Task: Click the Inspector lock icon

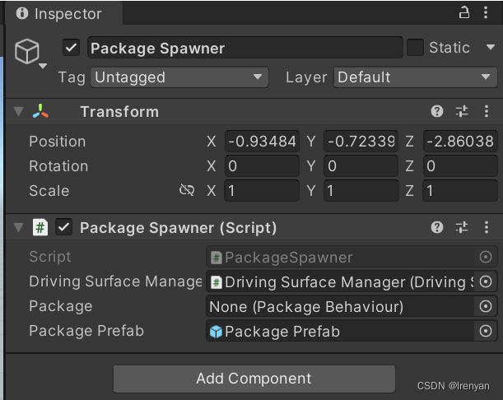Action: (x=464, y=12)
